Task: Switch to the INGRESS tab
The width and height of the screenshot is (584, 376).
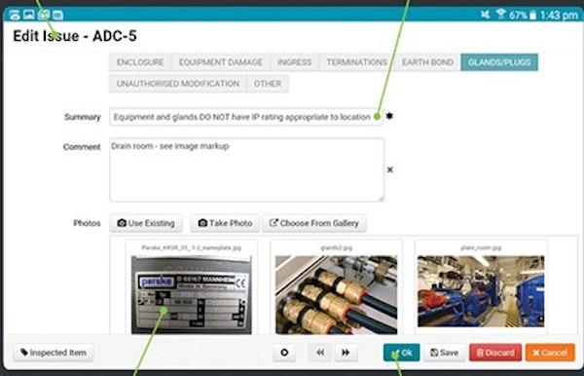Action: [294, 62]
